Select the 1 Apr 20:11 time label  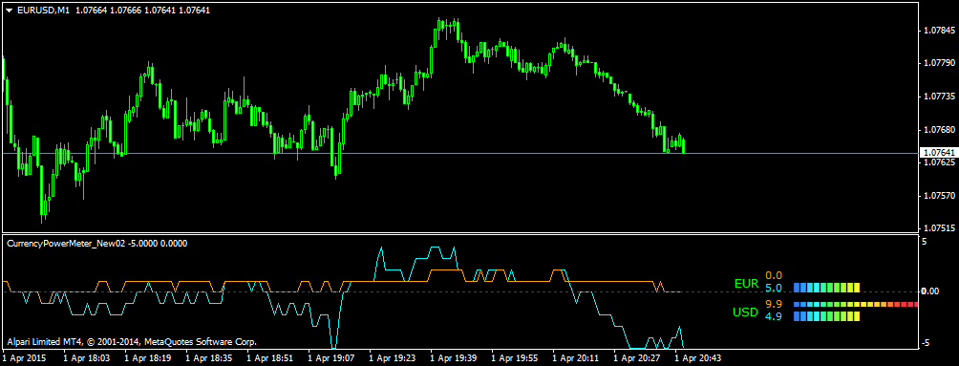click(576, 357)
